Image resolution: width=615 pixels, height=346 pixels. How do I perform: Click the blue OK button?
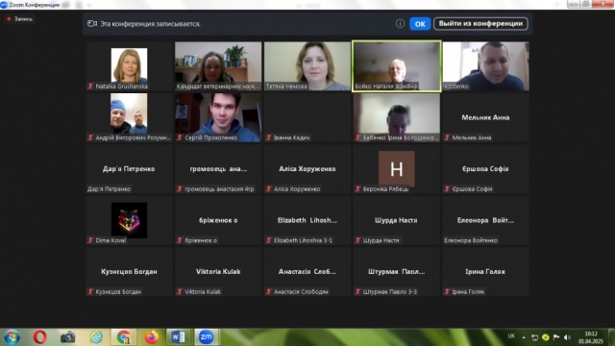pyautogui.click(x=420, y=24)
